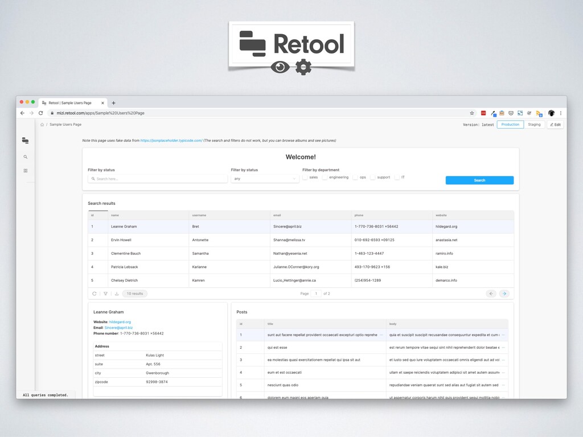Image resolution: width=583 pixels, height=437 pixels.
Task: Select the Production environment tab
Action: [x=510, y=125]
